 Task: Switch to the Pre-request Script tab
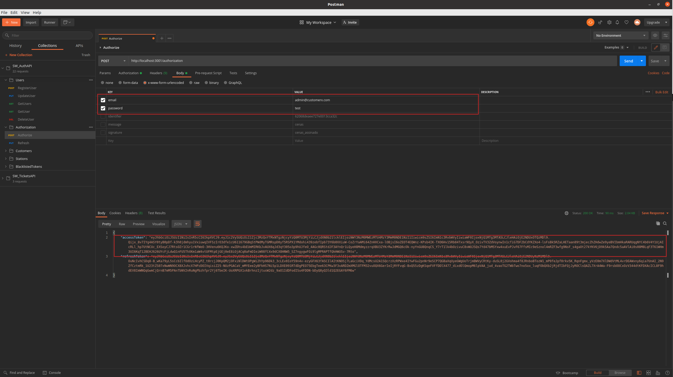point(208,73)
